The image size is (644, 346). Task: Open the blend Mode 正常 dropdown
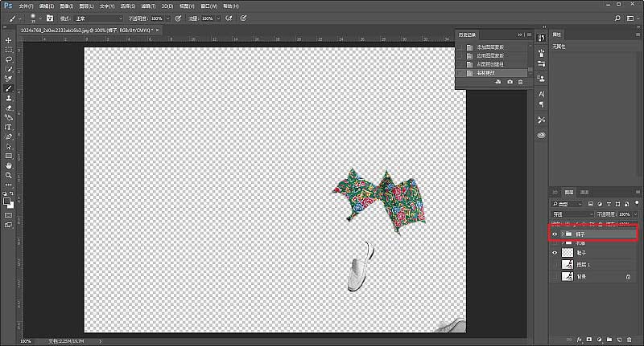coord(98,18)
